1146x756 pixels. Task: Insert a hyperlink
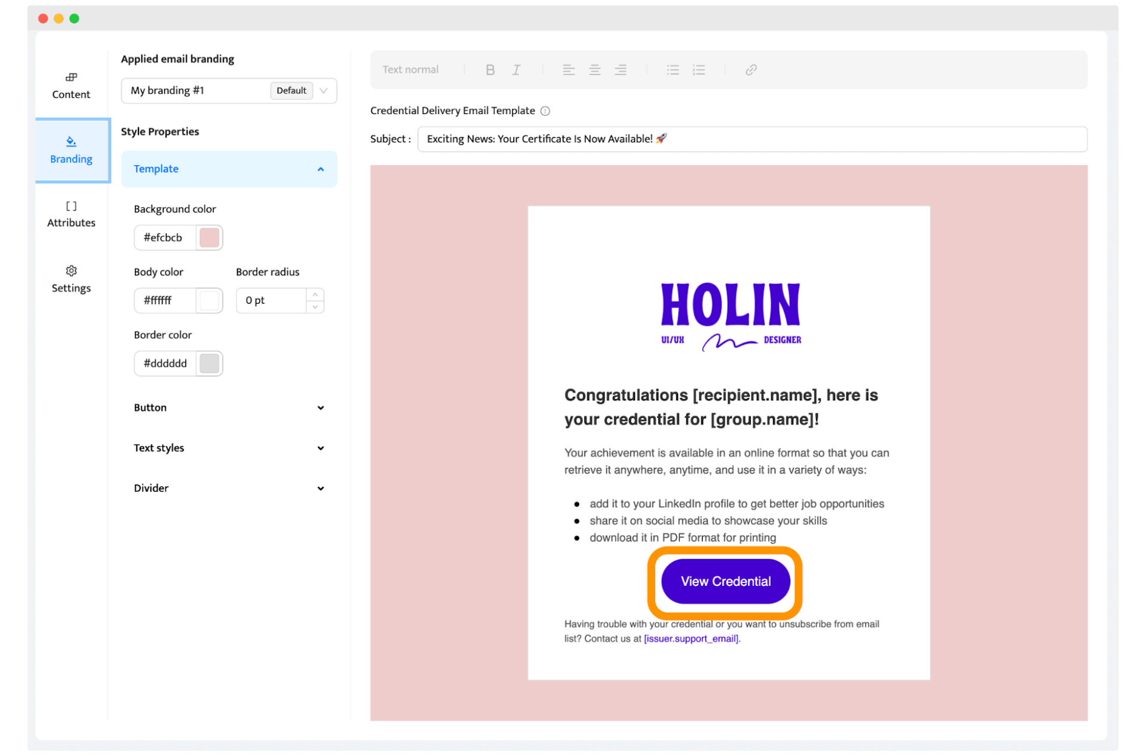click(750, 70)
